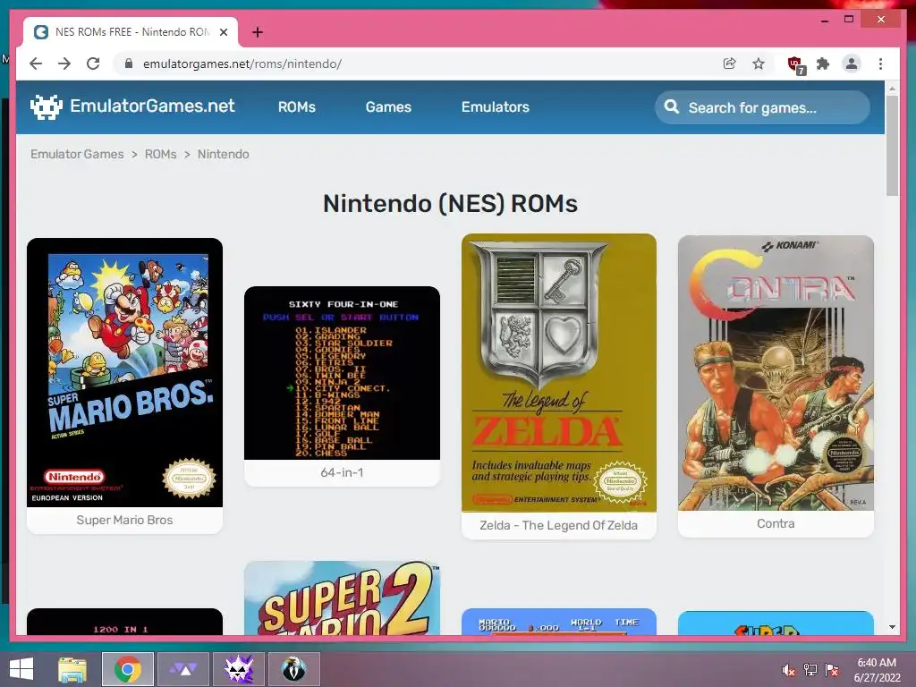Click Zelda - The Legend Of Zelda title
The width and height of the screenshot is (916, 687).
tap(558, 525)
